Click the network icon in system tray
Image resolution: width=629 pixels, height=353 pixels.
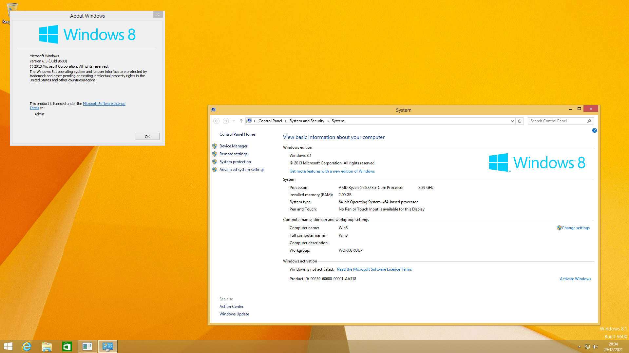pos(587,347)
